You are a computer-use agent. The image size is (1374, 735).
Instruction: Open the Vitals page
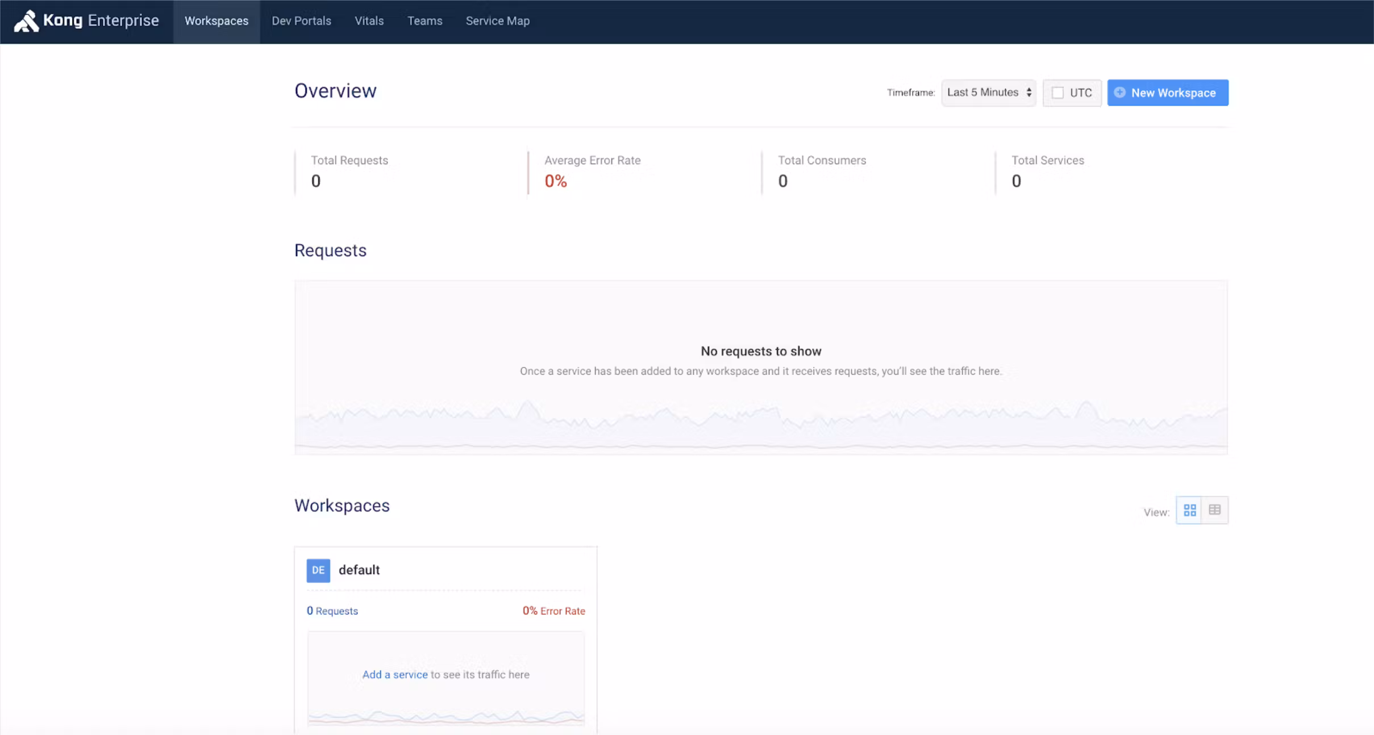(x=369, y=21)
